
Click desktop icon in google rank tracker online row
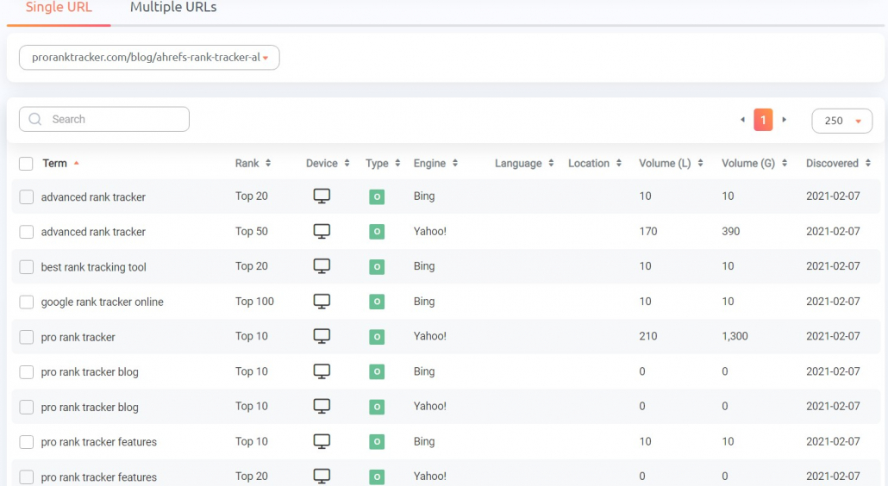(x=322, y=302)
